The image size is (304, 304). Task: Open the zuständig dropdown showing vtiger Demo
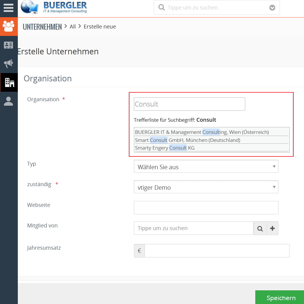point(206,187)
